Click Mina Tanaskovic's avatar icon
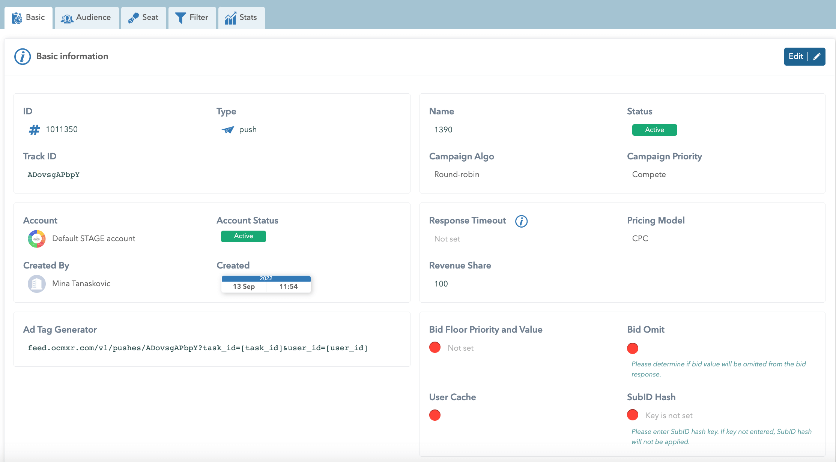Viewport: 836px width, 462px height. tap(37, 284)
